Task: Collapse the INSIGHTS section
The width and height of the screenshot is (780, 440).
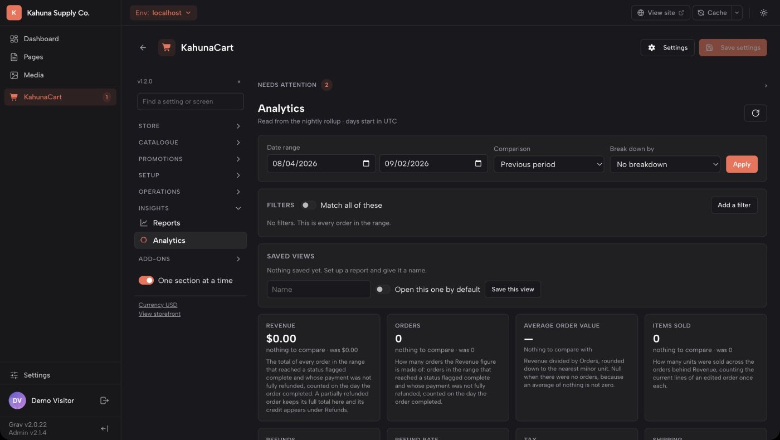Action: pos(190,208)
